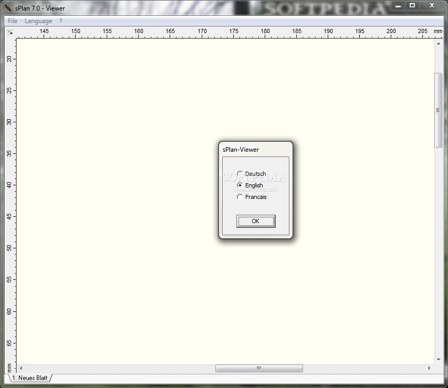The height and width of the screenshot is (388, 448).
Task: Click the sPlan pencil icon in title bar
Action: pyautogui.click(x=8, y=8)
